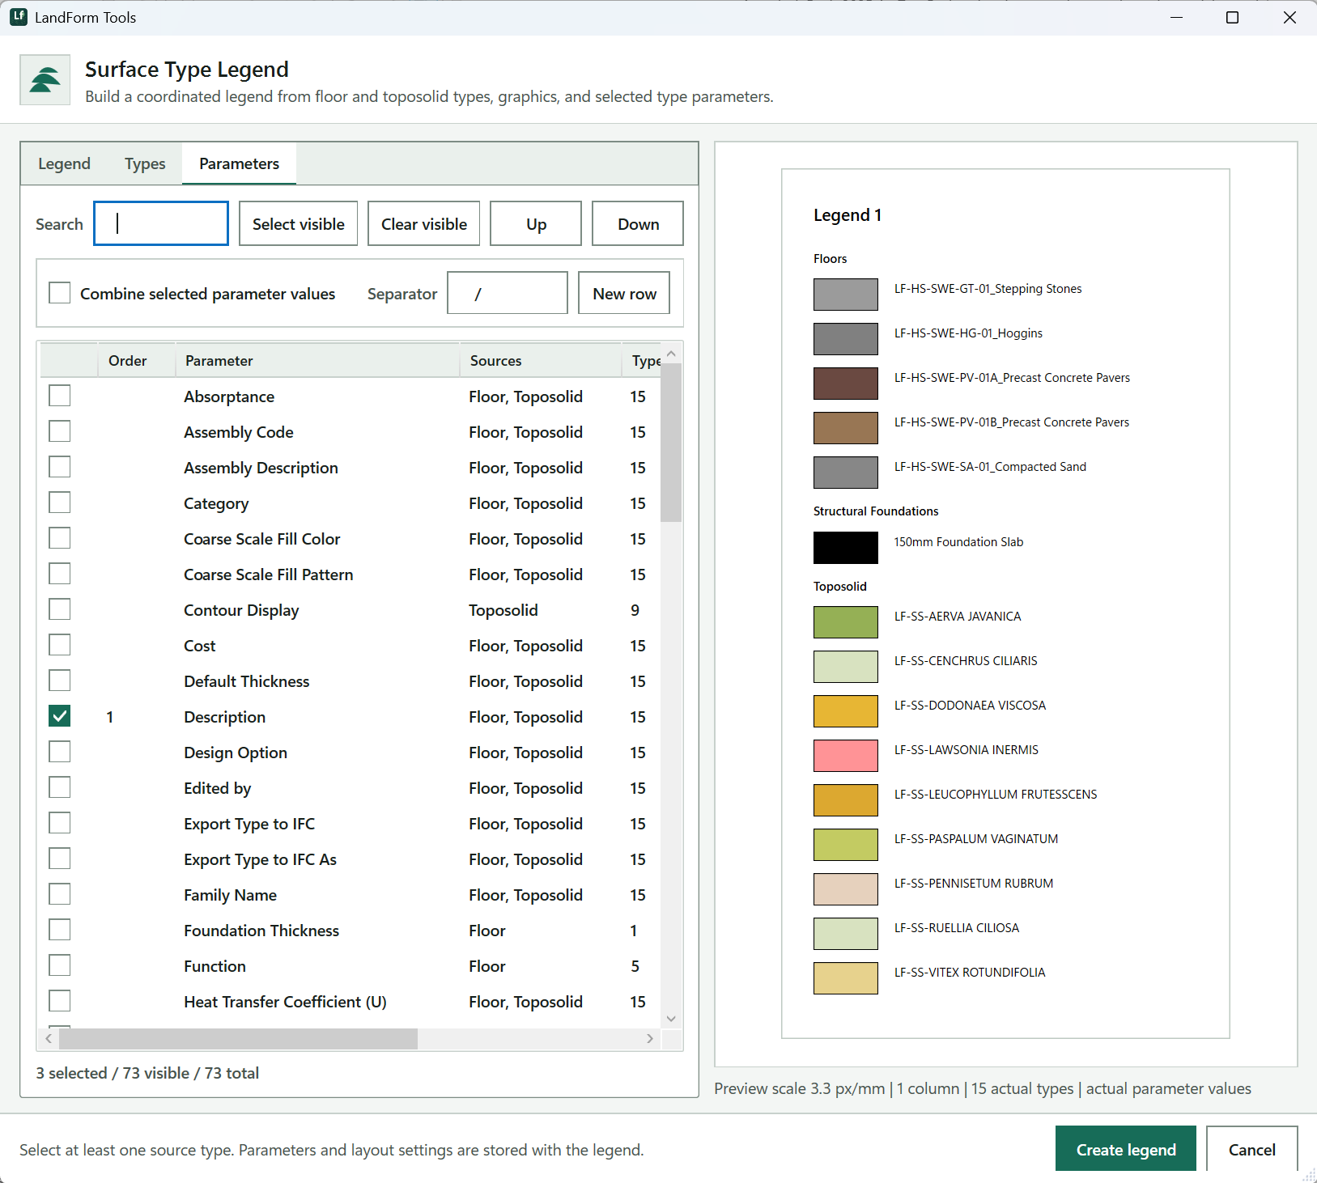Enable the Family Name parameter checkbox
The image size is (1317, 1183).
(x=59, y=894)
